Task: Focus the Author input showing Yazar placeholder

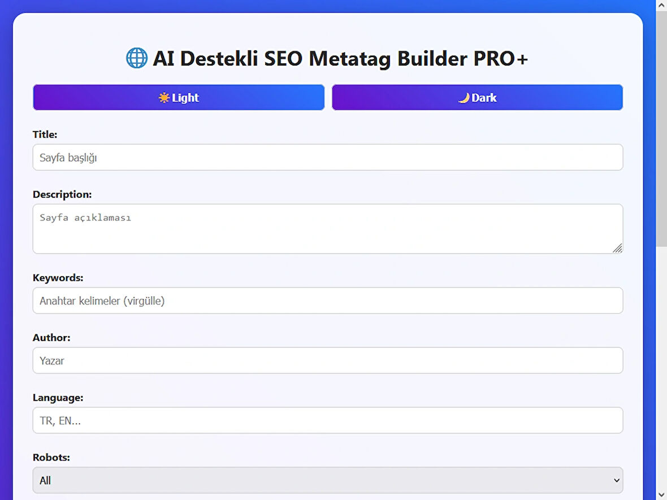Action: [328, 360]
